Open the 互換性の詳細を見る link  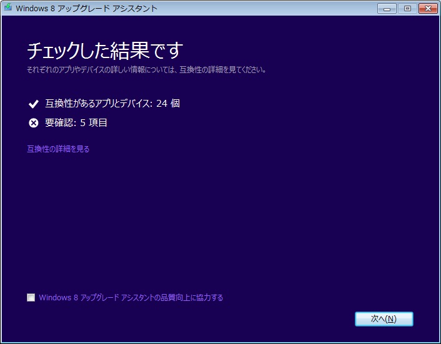pyautogui.click(x=58, y=149)
